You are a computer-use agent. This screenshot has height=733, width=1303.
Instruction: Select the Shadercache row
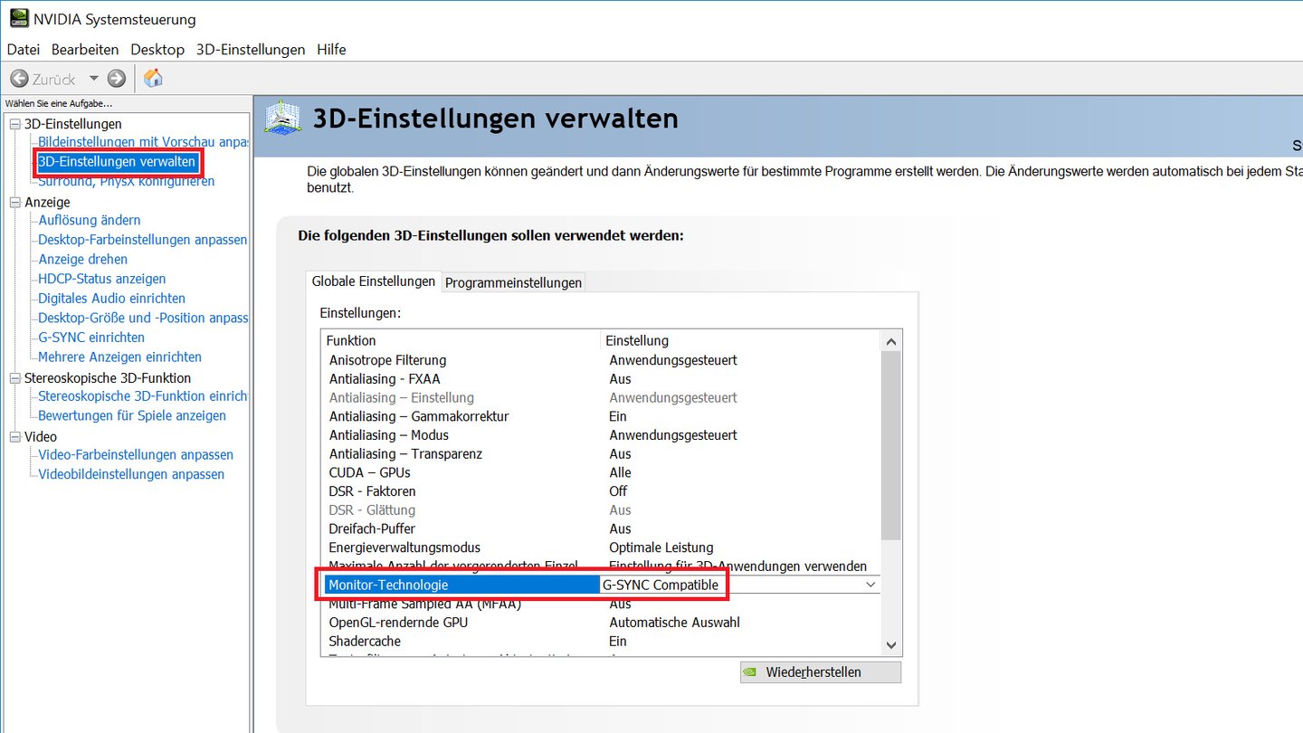(601, 641)
